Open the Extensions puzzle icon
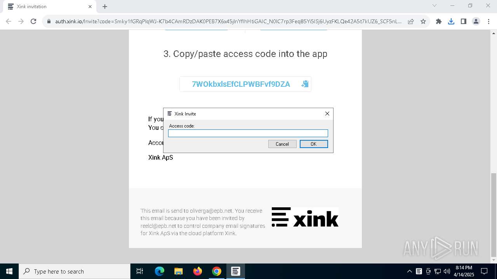Viewport: 497px width, 279px height. 439,21
